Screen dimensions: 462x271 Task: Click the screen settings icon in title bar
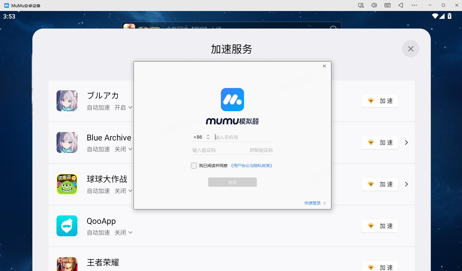(x=361, y=5)
